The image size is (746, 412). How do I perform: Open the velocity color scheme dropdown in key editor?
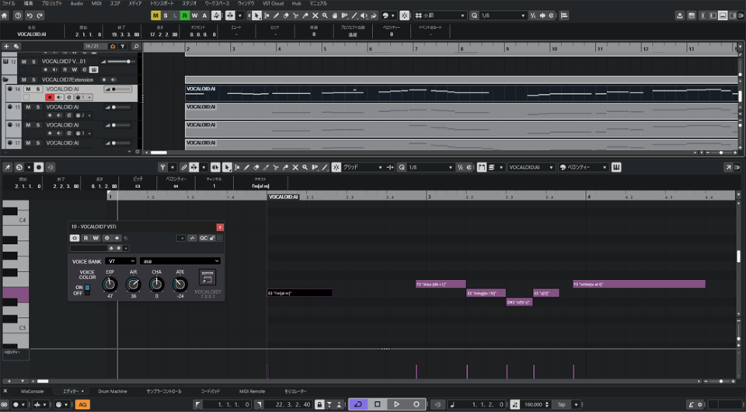pos(584,167)
